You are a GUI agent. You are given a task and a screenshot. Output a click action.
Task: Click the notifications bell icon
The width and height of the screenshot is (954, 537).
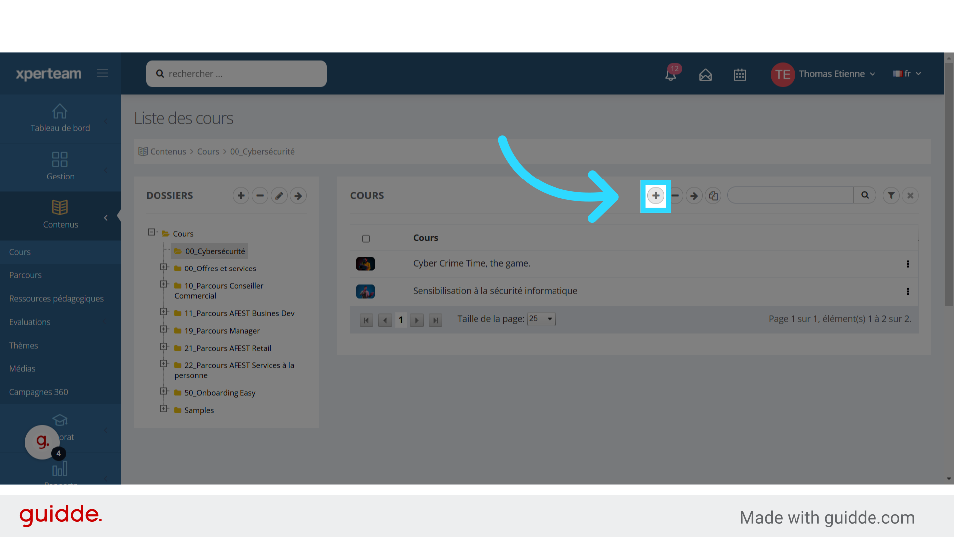click(x=670, y=75)
